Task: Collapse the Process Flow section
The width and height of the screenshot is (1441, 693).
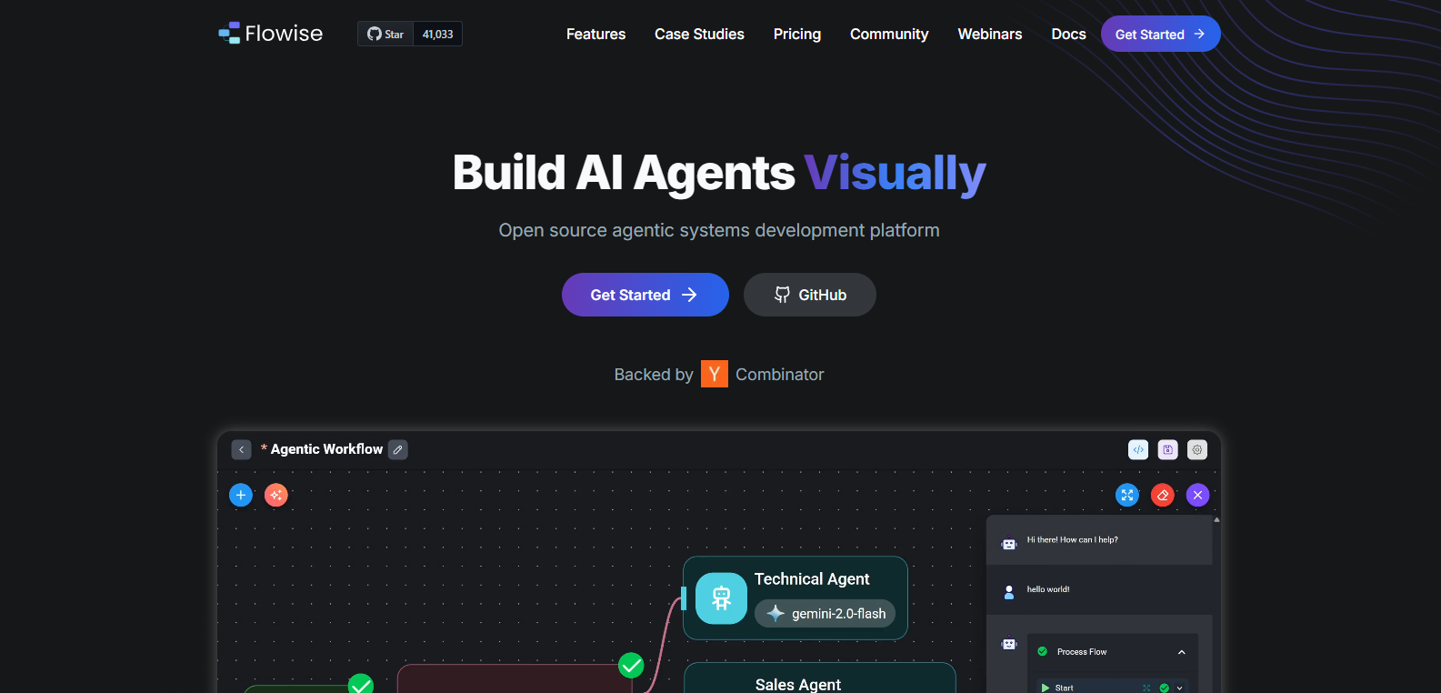Action: 1182,652
